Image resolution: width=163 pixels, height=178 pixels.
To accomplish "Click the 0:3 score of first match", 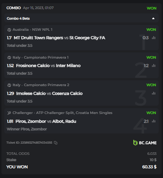I will click(146, 38).
